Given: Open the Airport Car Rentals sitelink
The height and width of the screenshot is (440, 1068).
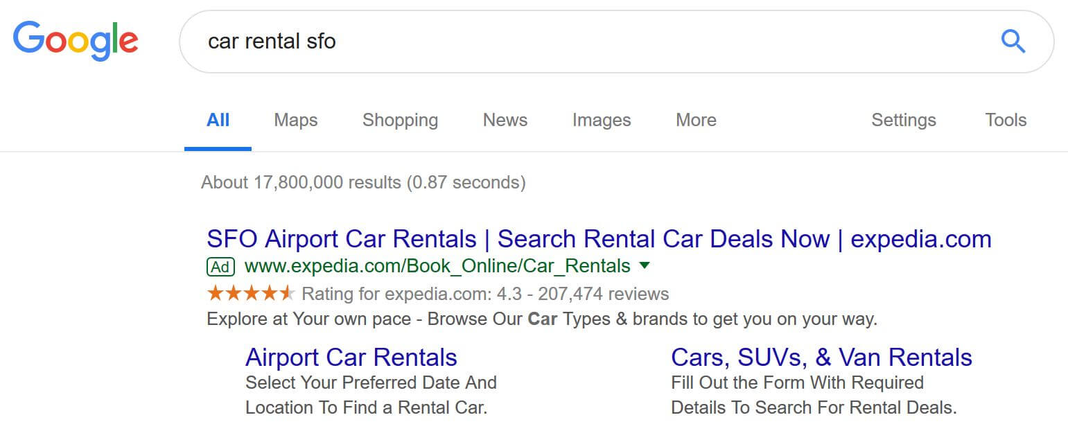Looking at the screenshot, I should 351,358.
